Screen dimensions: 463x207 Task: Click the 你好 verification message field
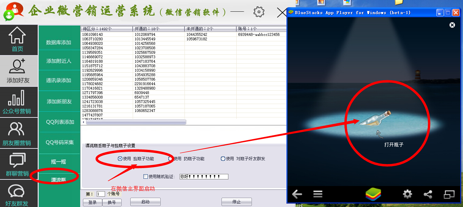(204, 177)
